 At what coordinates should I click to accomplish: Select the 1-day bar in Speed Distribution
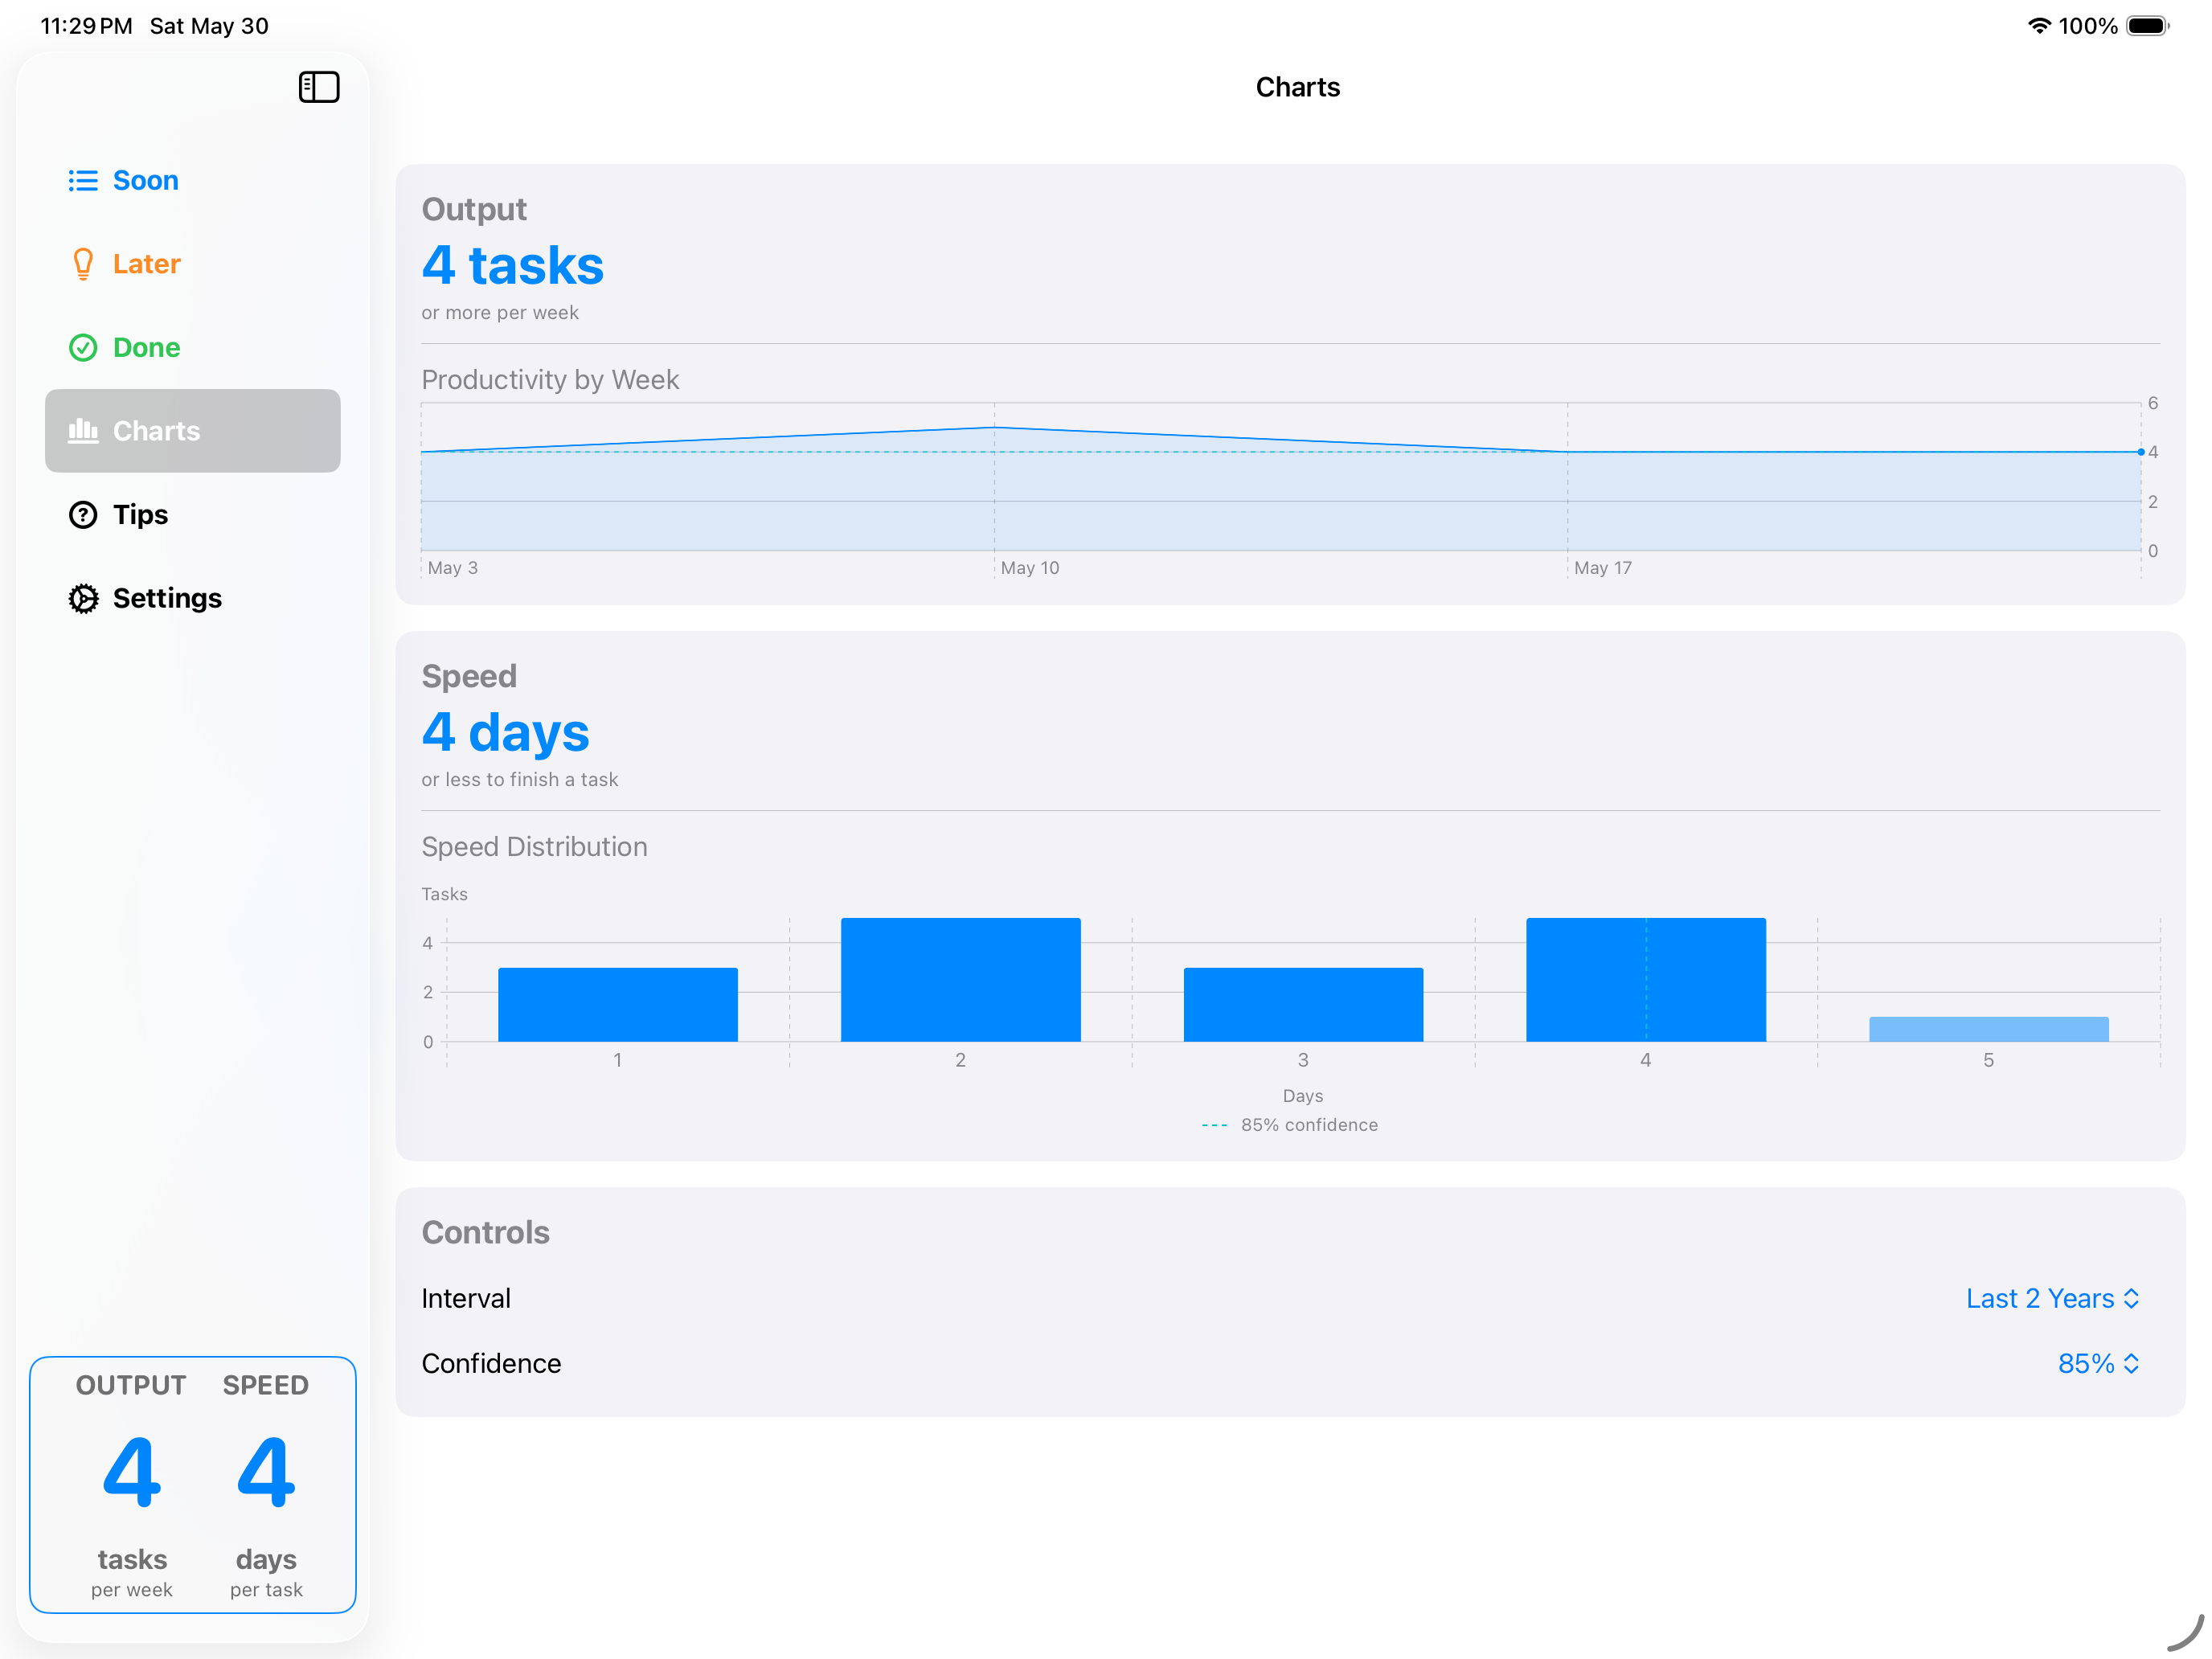618,1004
